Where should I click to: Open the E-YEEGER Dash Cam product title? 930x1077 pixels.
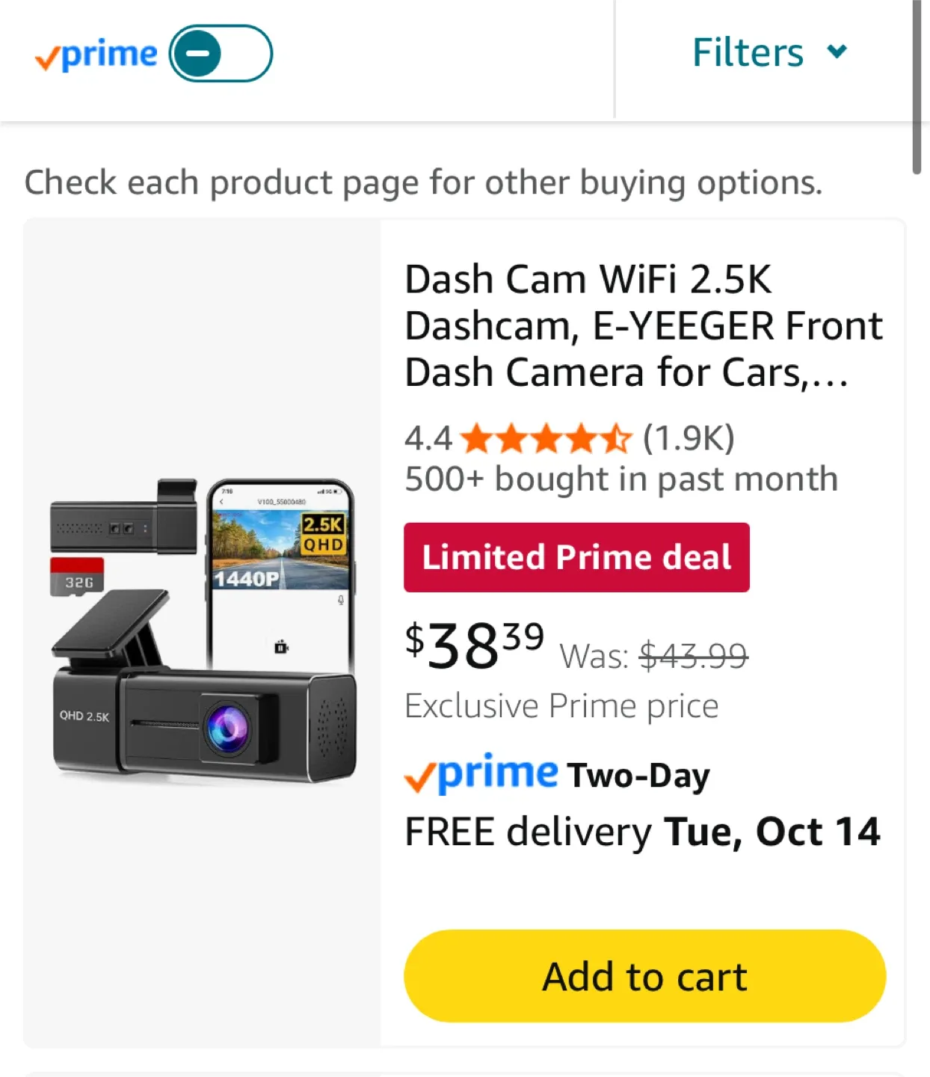pyautogui.click(x=643, y=326)
